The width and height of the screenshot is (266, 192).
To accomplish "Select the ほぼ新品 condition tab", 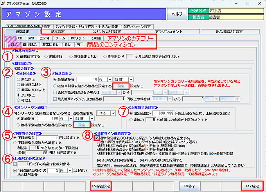I will click(x=30, y=44).
